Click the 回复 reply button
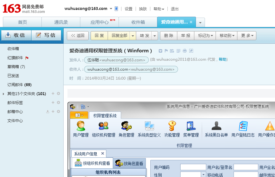This screenshot has height=177, width=275. click(x=99, y=36)
